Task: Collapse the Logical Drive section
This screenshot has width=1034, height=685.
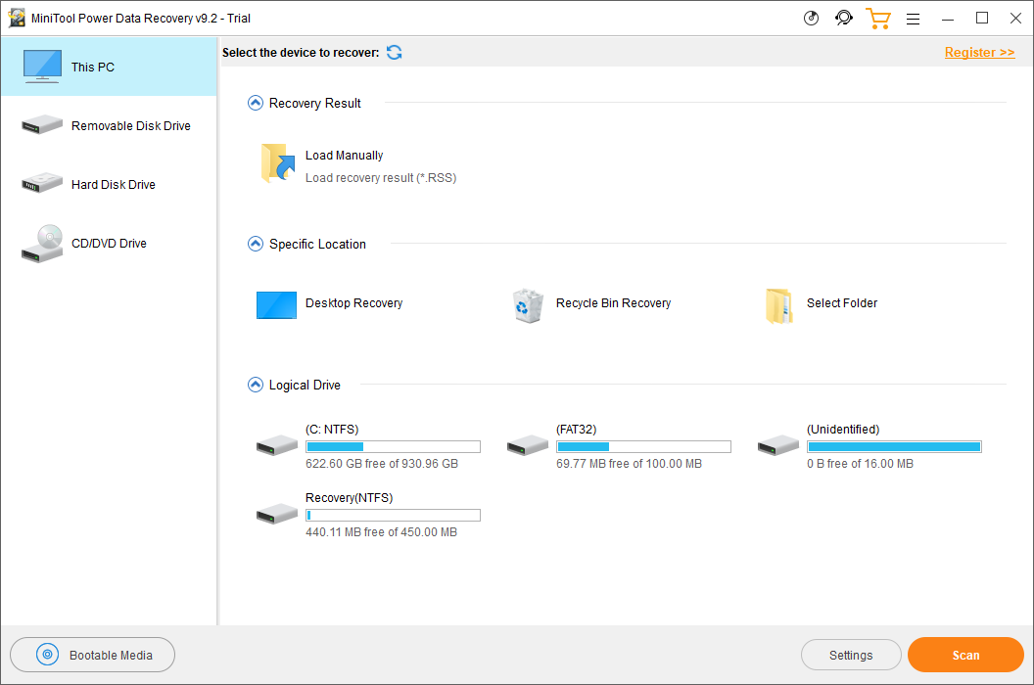Action: coord(256,385)
